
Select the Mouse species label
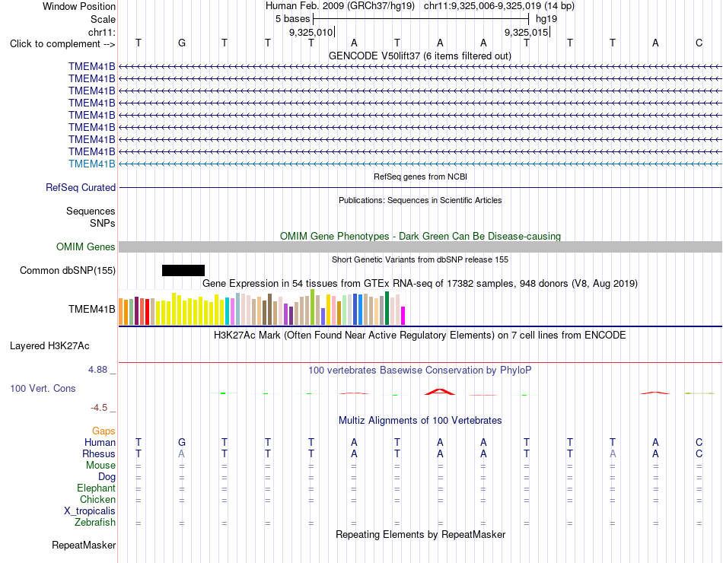point(100,466)
